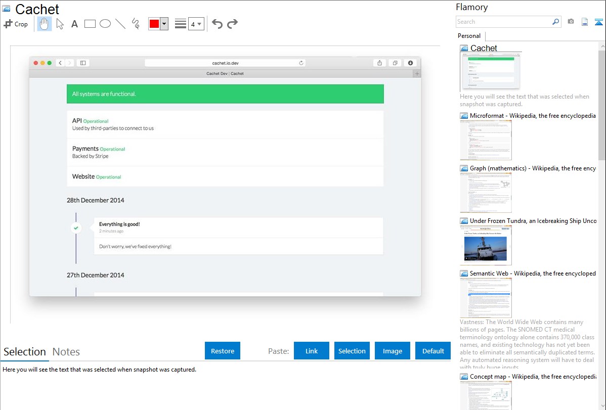606x410 pixels.
Task: Click the Default paste button
Action: click(x=433, y=351)
